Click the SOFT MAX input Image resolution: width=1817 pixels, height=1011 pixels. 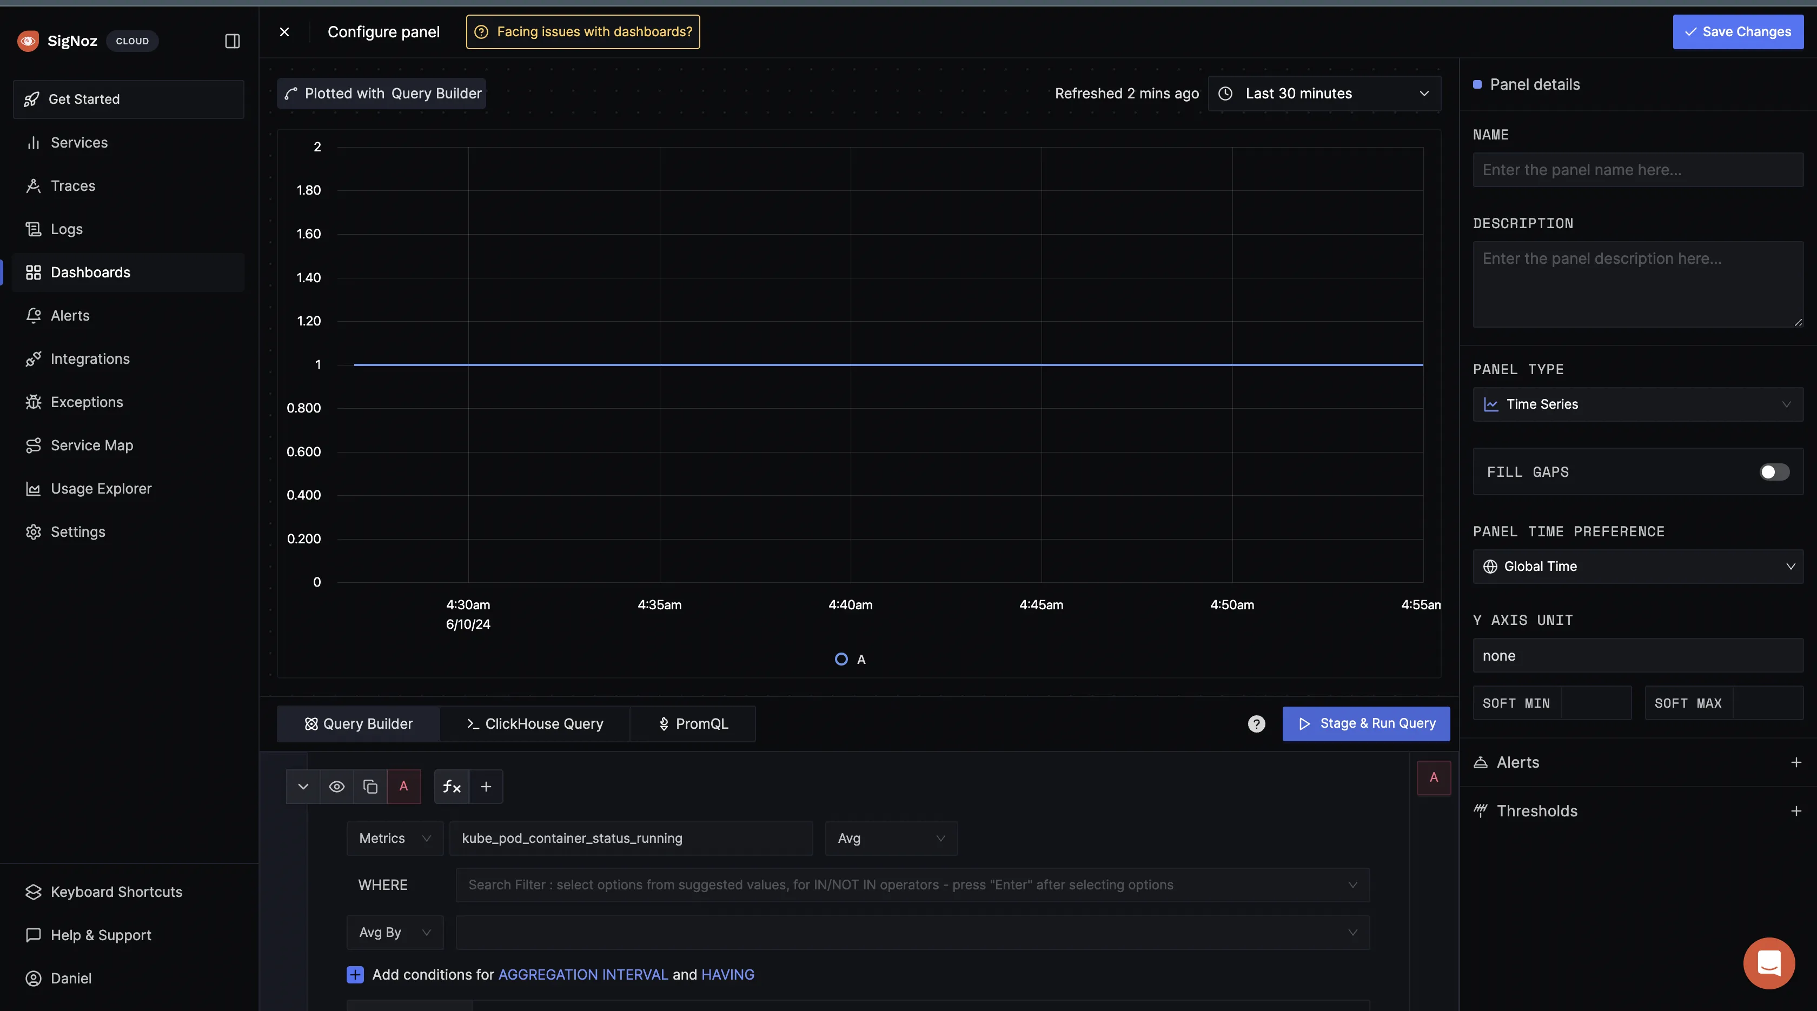pos(1768,703)
